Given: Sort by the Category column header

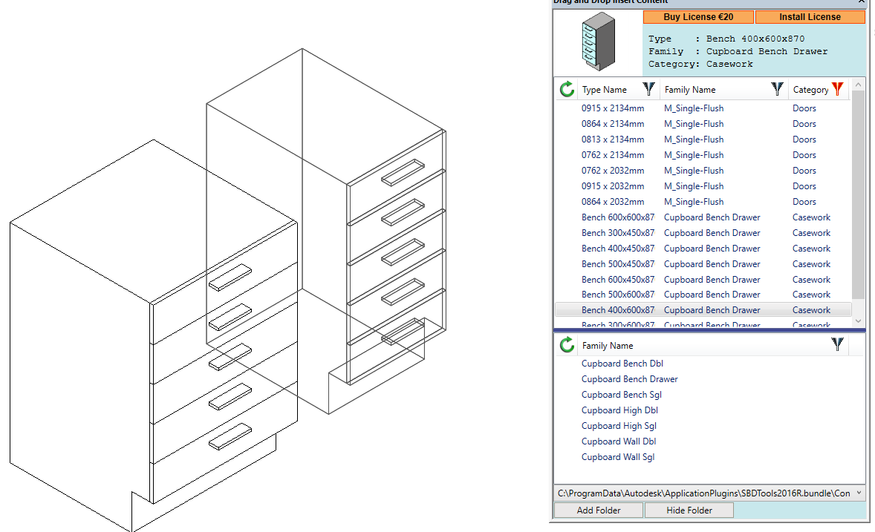Looking at the screenshot, I should point(811,89).
